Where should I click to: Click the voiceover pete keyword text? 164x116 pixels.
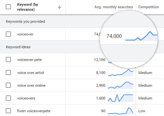[29, 60]
